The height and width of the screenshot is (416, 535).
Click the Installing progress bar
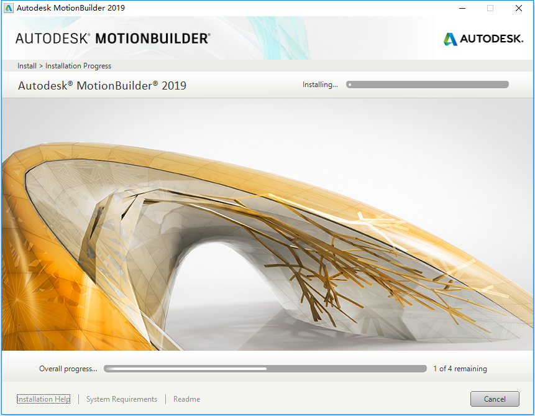point(427,85)
